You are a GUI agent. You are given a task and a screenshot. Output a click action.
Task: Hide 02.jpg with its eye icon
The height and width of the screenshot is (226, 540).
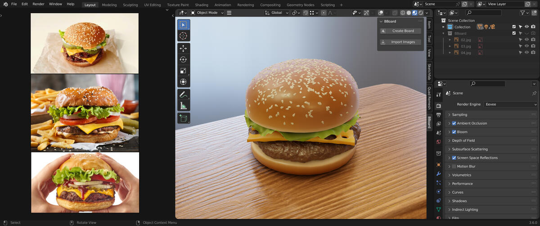coord(526,40)
